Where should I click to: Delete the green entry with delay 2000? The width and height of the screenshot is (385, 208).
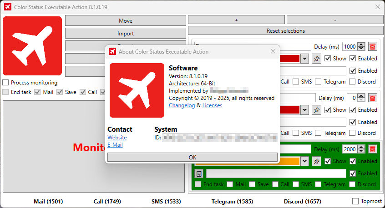(x=372, y=149)
